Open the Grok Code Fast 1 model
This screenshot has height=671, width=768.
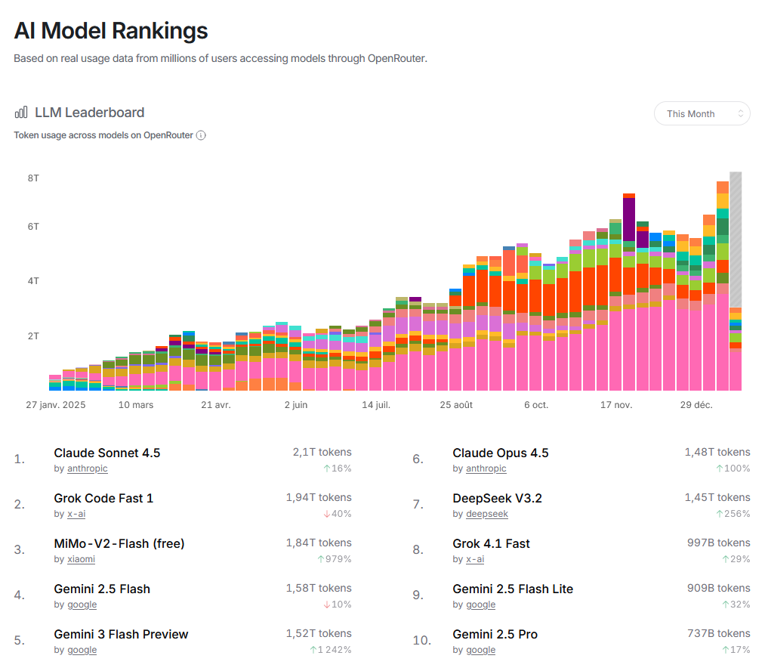coord(103,499)
